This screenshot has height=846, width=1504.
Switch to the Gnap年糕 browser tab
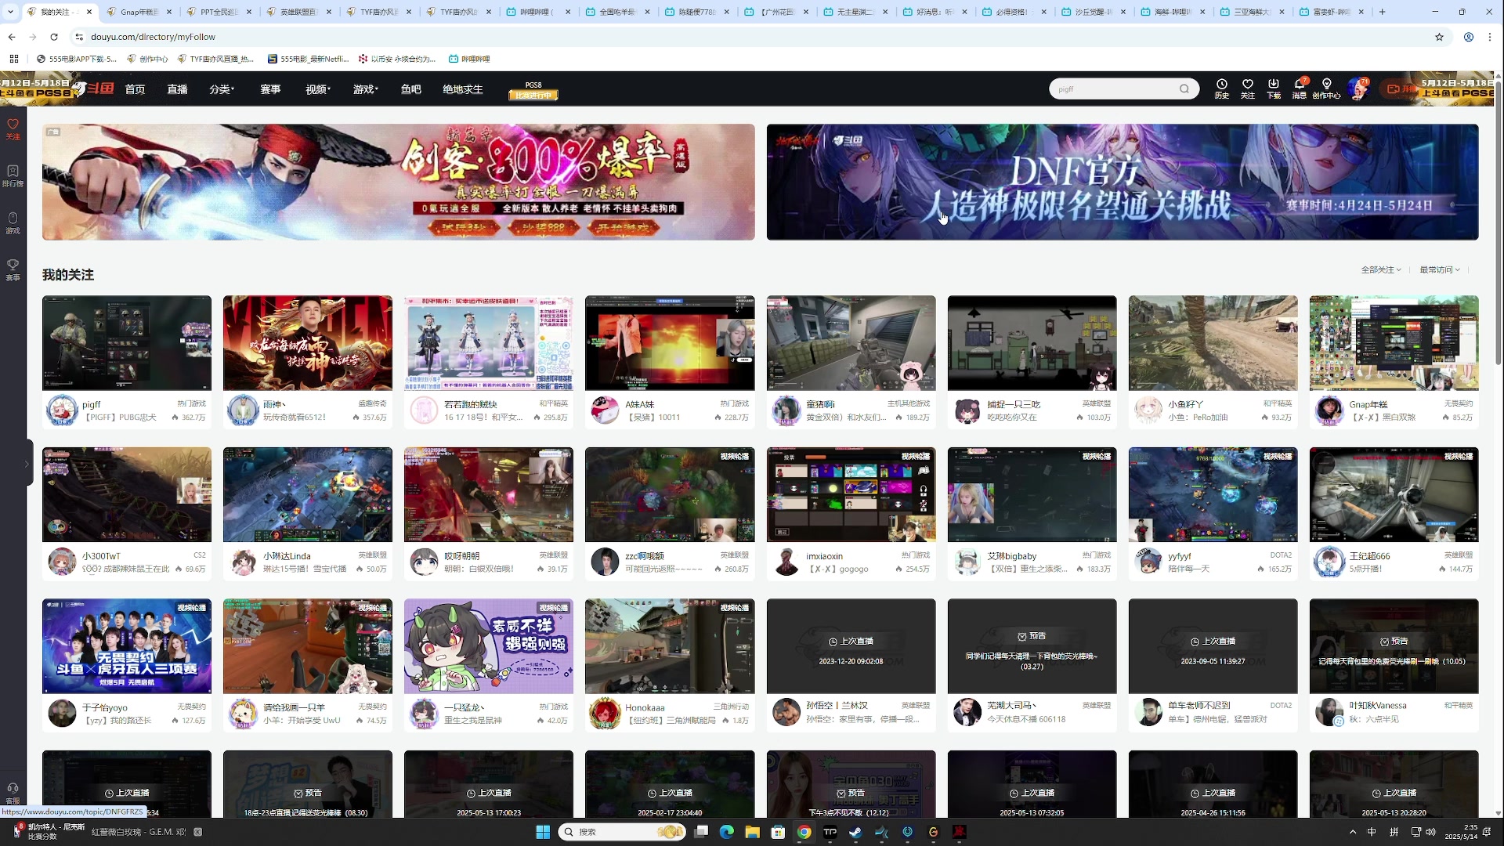click(139, 12)
